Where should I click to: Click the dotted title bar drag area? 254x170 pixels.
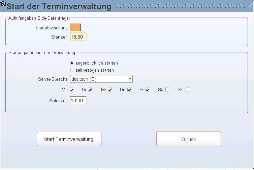[x=180, y=6]
